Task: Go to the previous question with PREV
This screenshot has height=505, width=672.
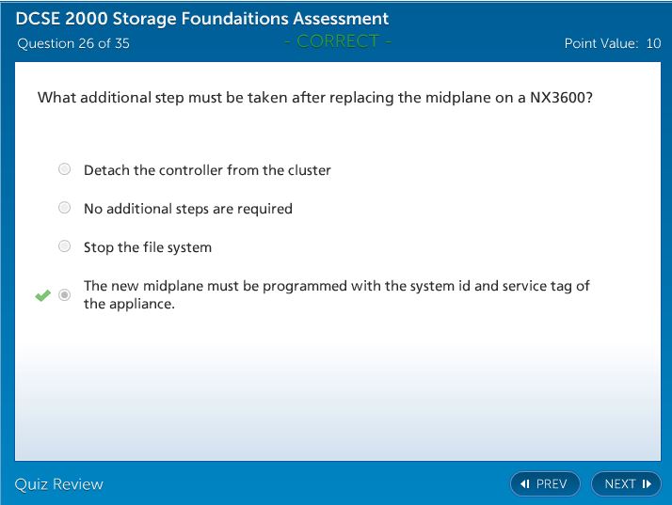Action: click(x=545, y=484)
